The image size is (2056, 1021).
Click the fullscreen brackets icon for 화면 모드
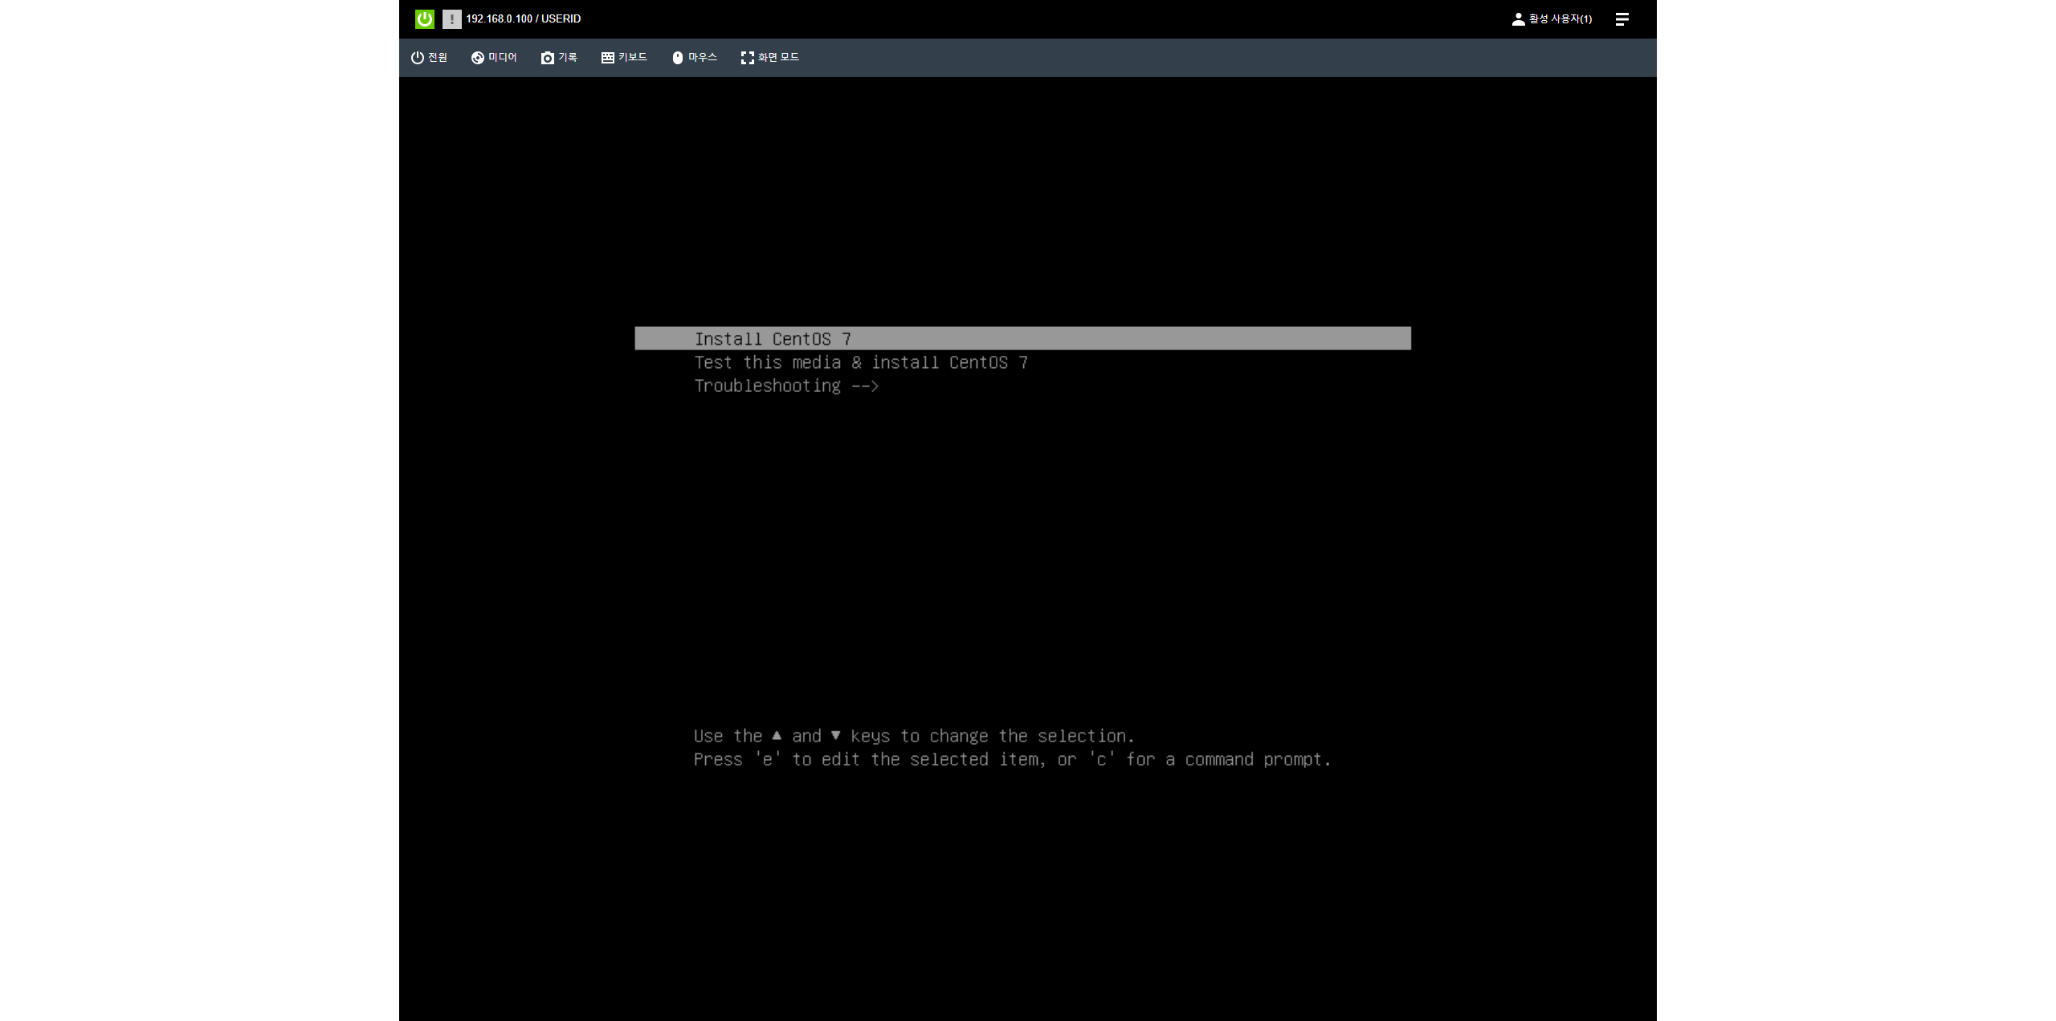click(747, 58)
